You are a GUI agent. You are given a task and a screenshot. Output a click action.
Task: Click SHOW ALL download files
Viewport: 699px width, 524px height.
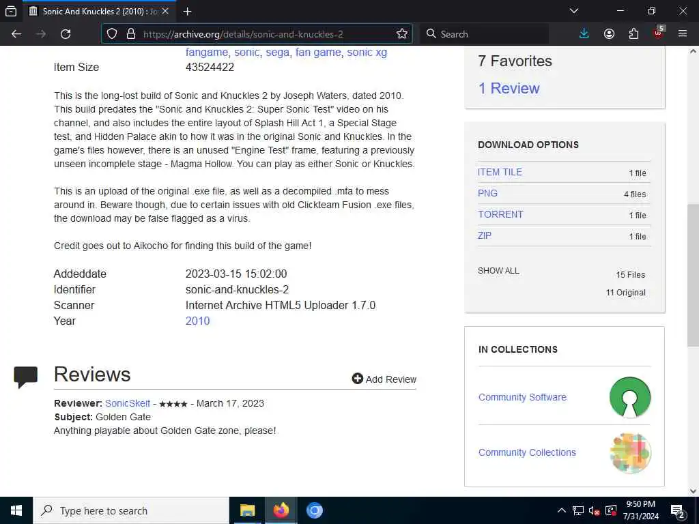498,271
